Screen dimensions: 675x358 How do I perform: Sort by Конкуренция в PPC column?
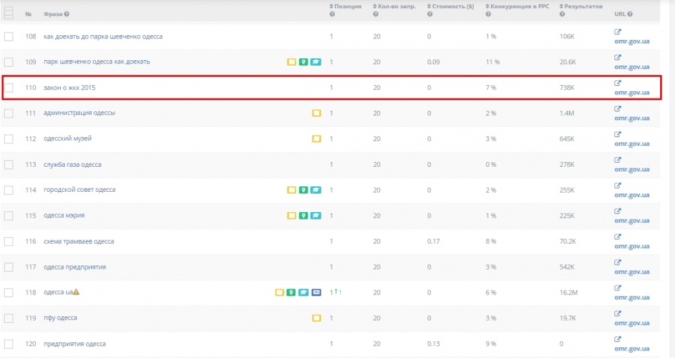(x=519, y=6)
